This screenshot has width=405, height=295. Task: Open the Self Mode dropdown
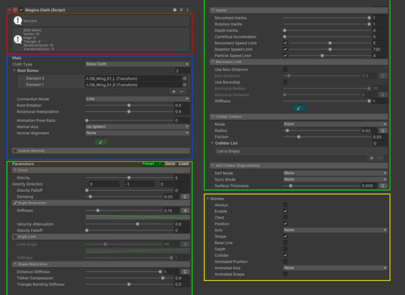[335, 173]
